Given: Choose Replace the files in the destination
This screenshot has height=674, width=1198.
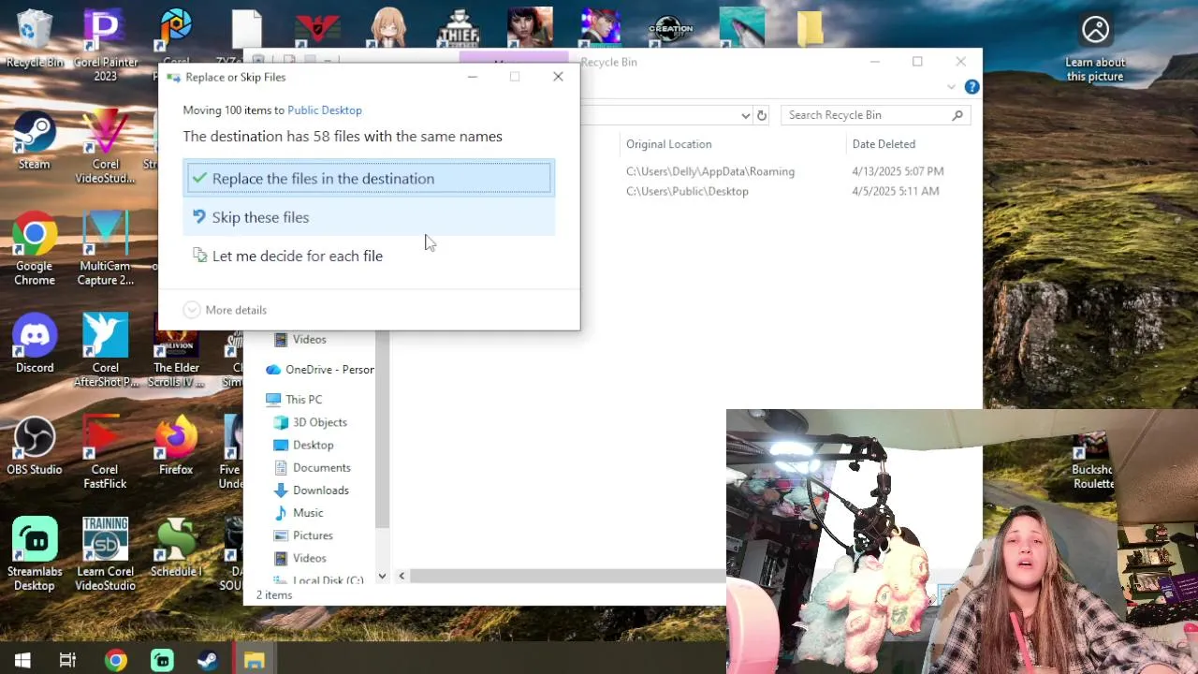Looking at the screenshot, I should coord(369,179).
